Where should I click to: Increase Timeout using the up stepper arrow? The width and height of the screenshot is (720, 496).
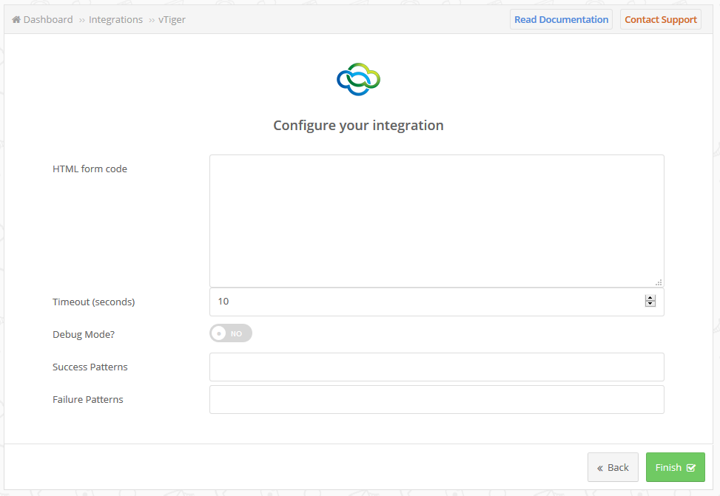click(x=650, y=298)
